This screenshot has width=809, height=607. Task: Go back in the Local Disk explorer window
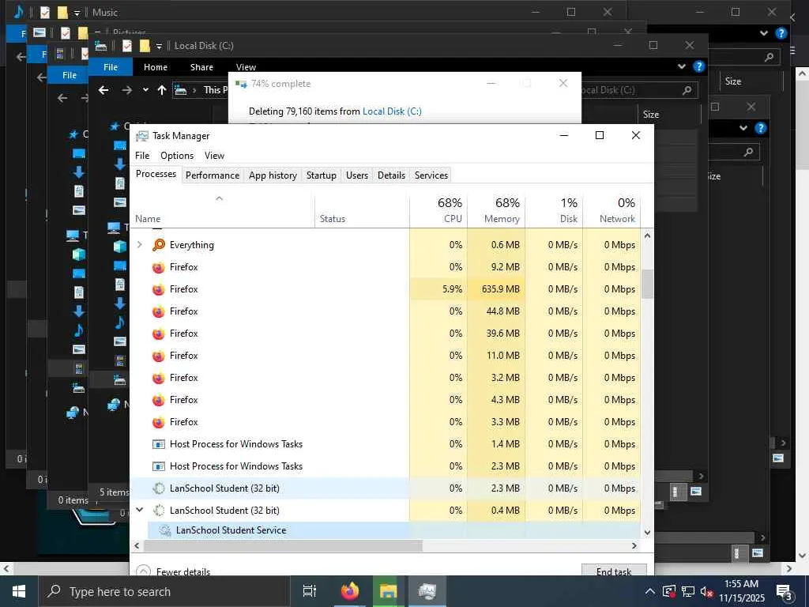coord(103,90)
